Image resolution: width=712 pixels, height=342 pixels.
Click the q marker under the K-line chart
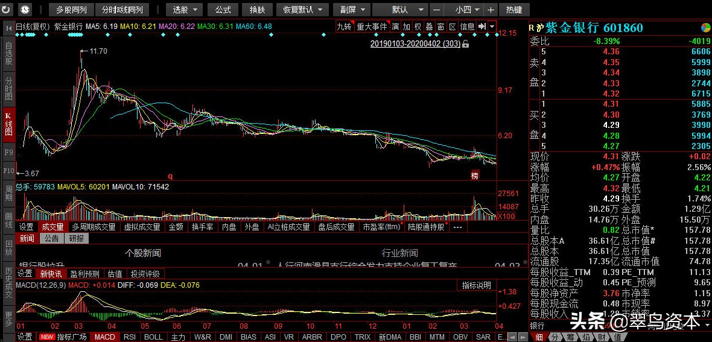pyautogui.click(x=171, y=176)
